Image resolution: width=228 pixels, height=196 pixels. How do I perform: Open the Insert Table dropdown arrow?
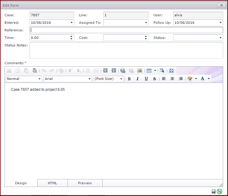155,71
